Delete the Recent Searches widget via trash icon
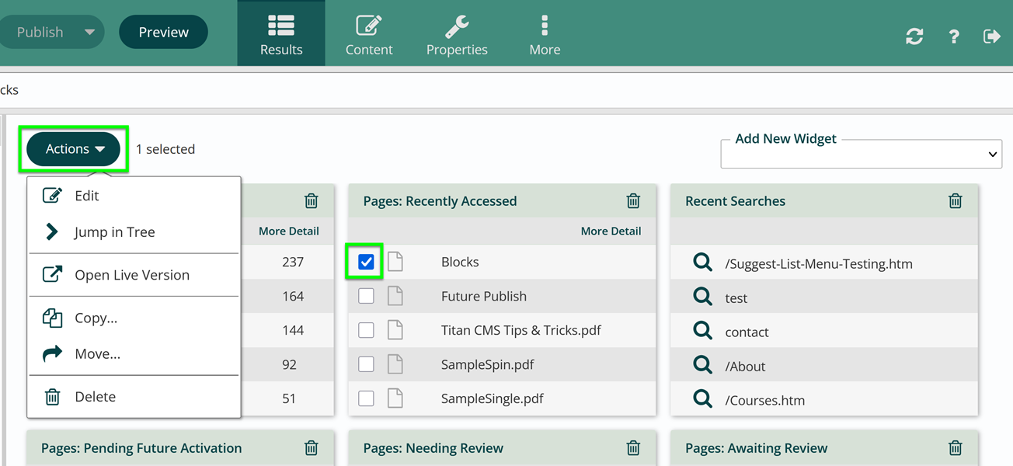The height and width of the screenshot is (466, 1013). click(x=955, y=200)
